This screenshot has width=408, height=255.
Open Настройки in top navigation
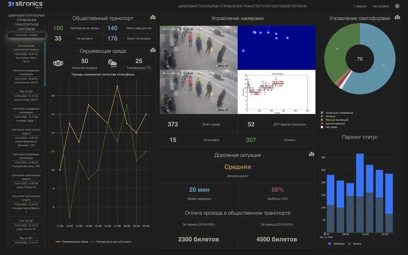[380, 6]
